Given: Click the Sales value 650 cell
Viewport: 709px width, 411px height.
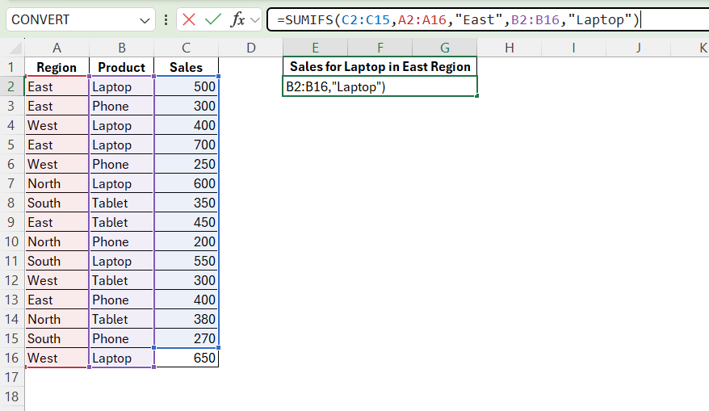Looking at the screenshot, I should (187, 358).
